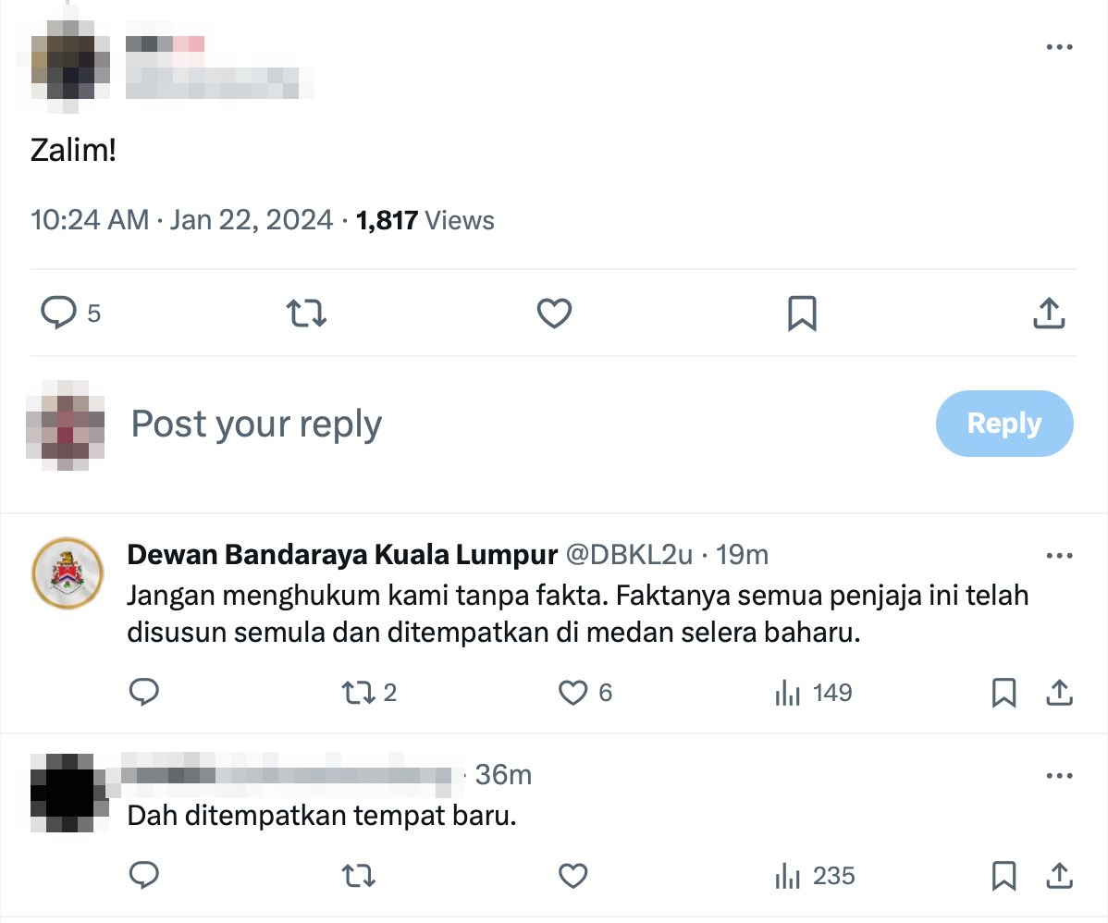Click the blue Reply button
This screenshot has height=923, width=1108.
click(1004, 424)
